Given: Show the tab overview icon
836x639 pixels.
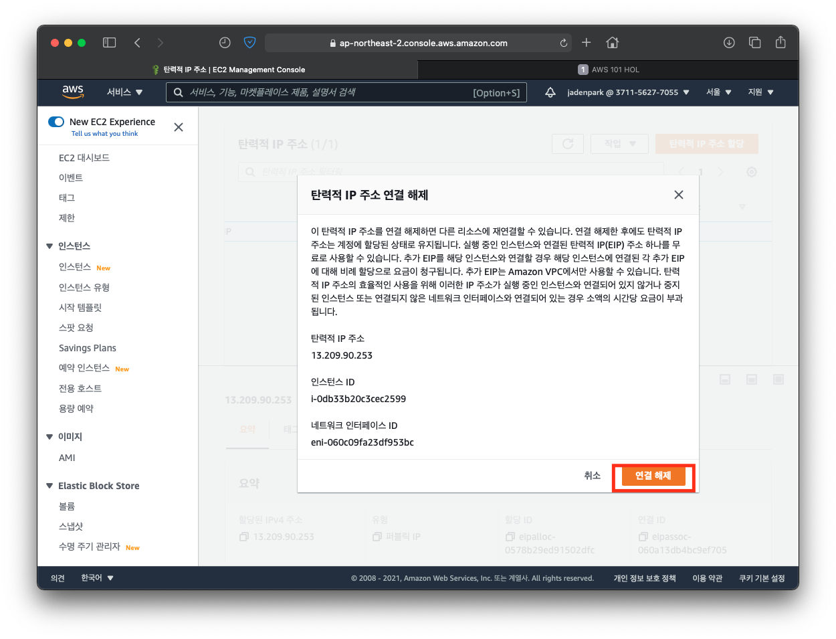Looking at the screenshot, I should 754,43.
